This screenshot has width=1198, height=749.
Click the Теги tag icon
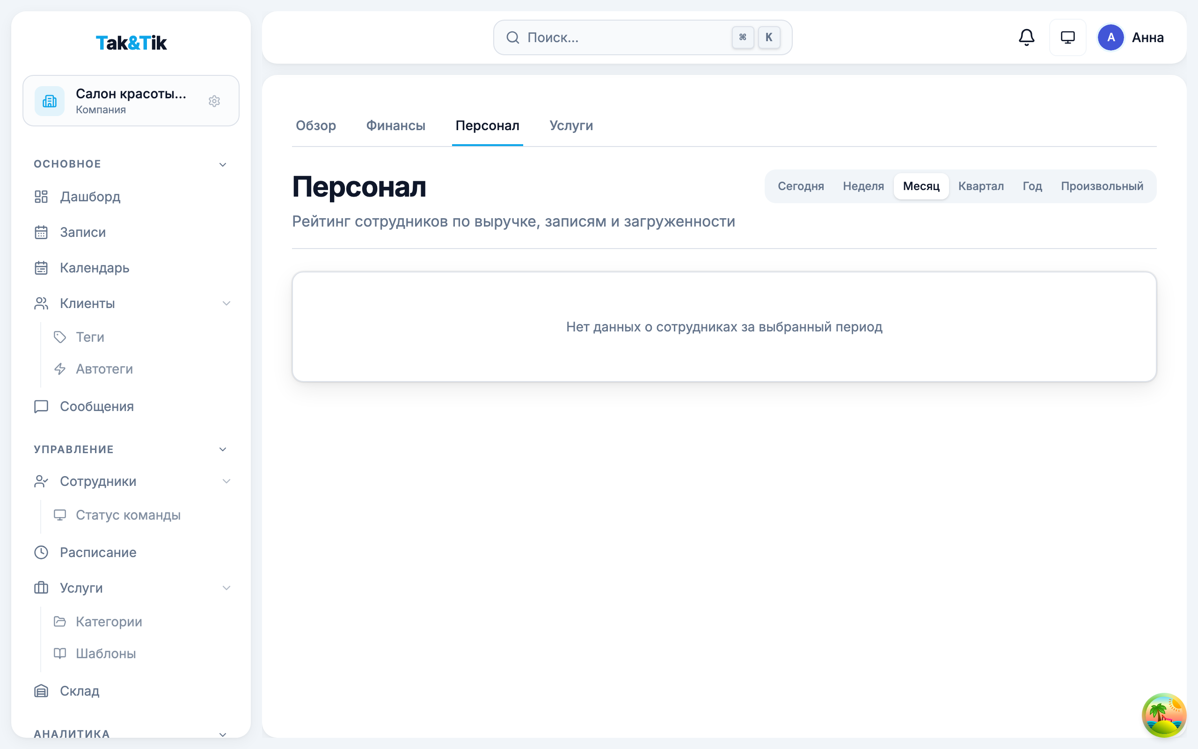(x=60, y=338)
